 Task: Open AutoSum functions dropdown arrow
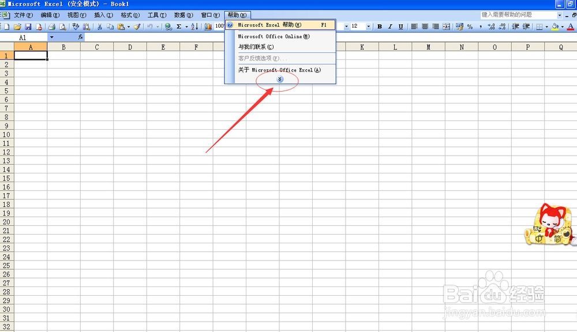pos(186,27)
